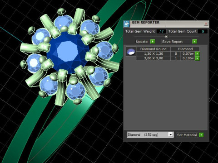Click the green Save Report arrow button
Screen dimensions: 218x163
tap(194, 41)
